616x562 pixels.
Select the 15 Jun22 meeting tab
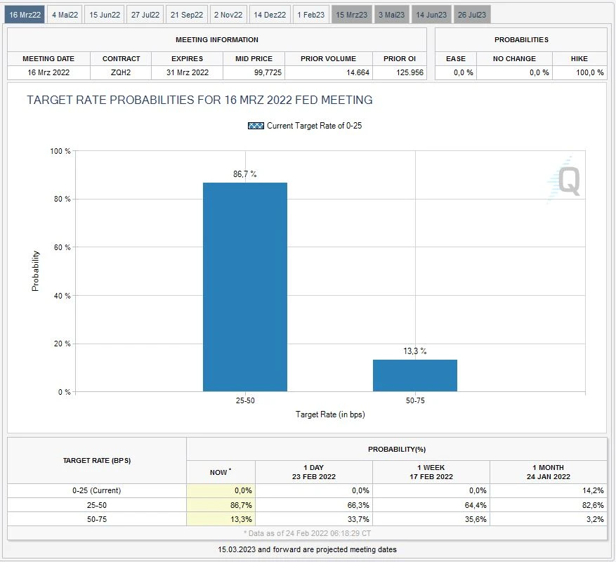pyautogui.click(x=105, y=14)
